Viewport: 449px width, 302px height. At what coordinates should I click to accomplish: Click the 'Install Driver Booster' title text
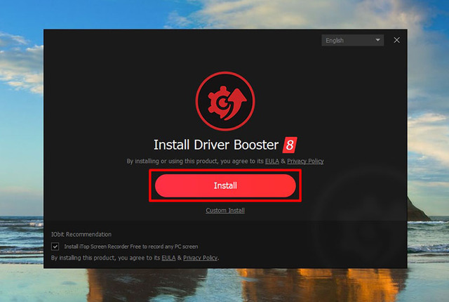pyautogui.click(x=216, y=145)
